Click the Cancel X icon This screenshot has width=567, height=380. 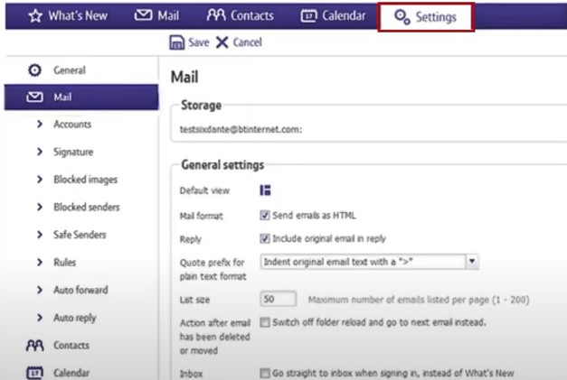[222, 42]
